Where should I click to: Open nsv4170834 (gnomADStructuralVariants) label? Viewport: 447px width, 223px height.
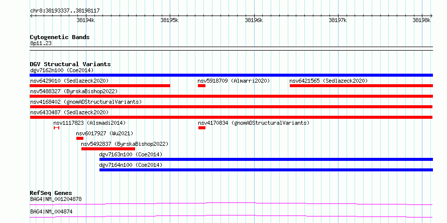click(x=254, y=123)
